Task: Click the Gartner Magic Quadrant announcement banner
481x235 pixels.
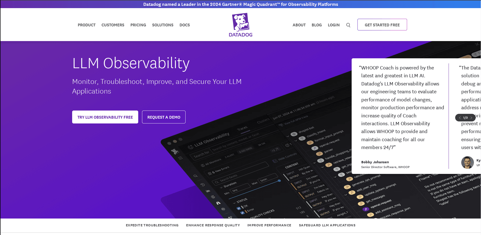Action: [x=240, y=4]
